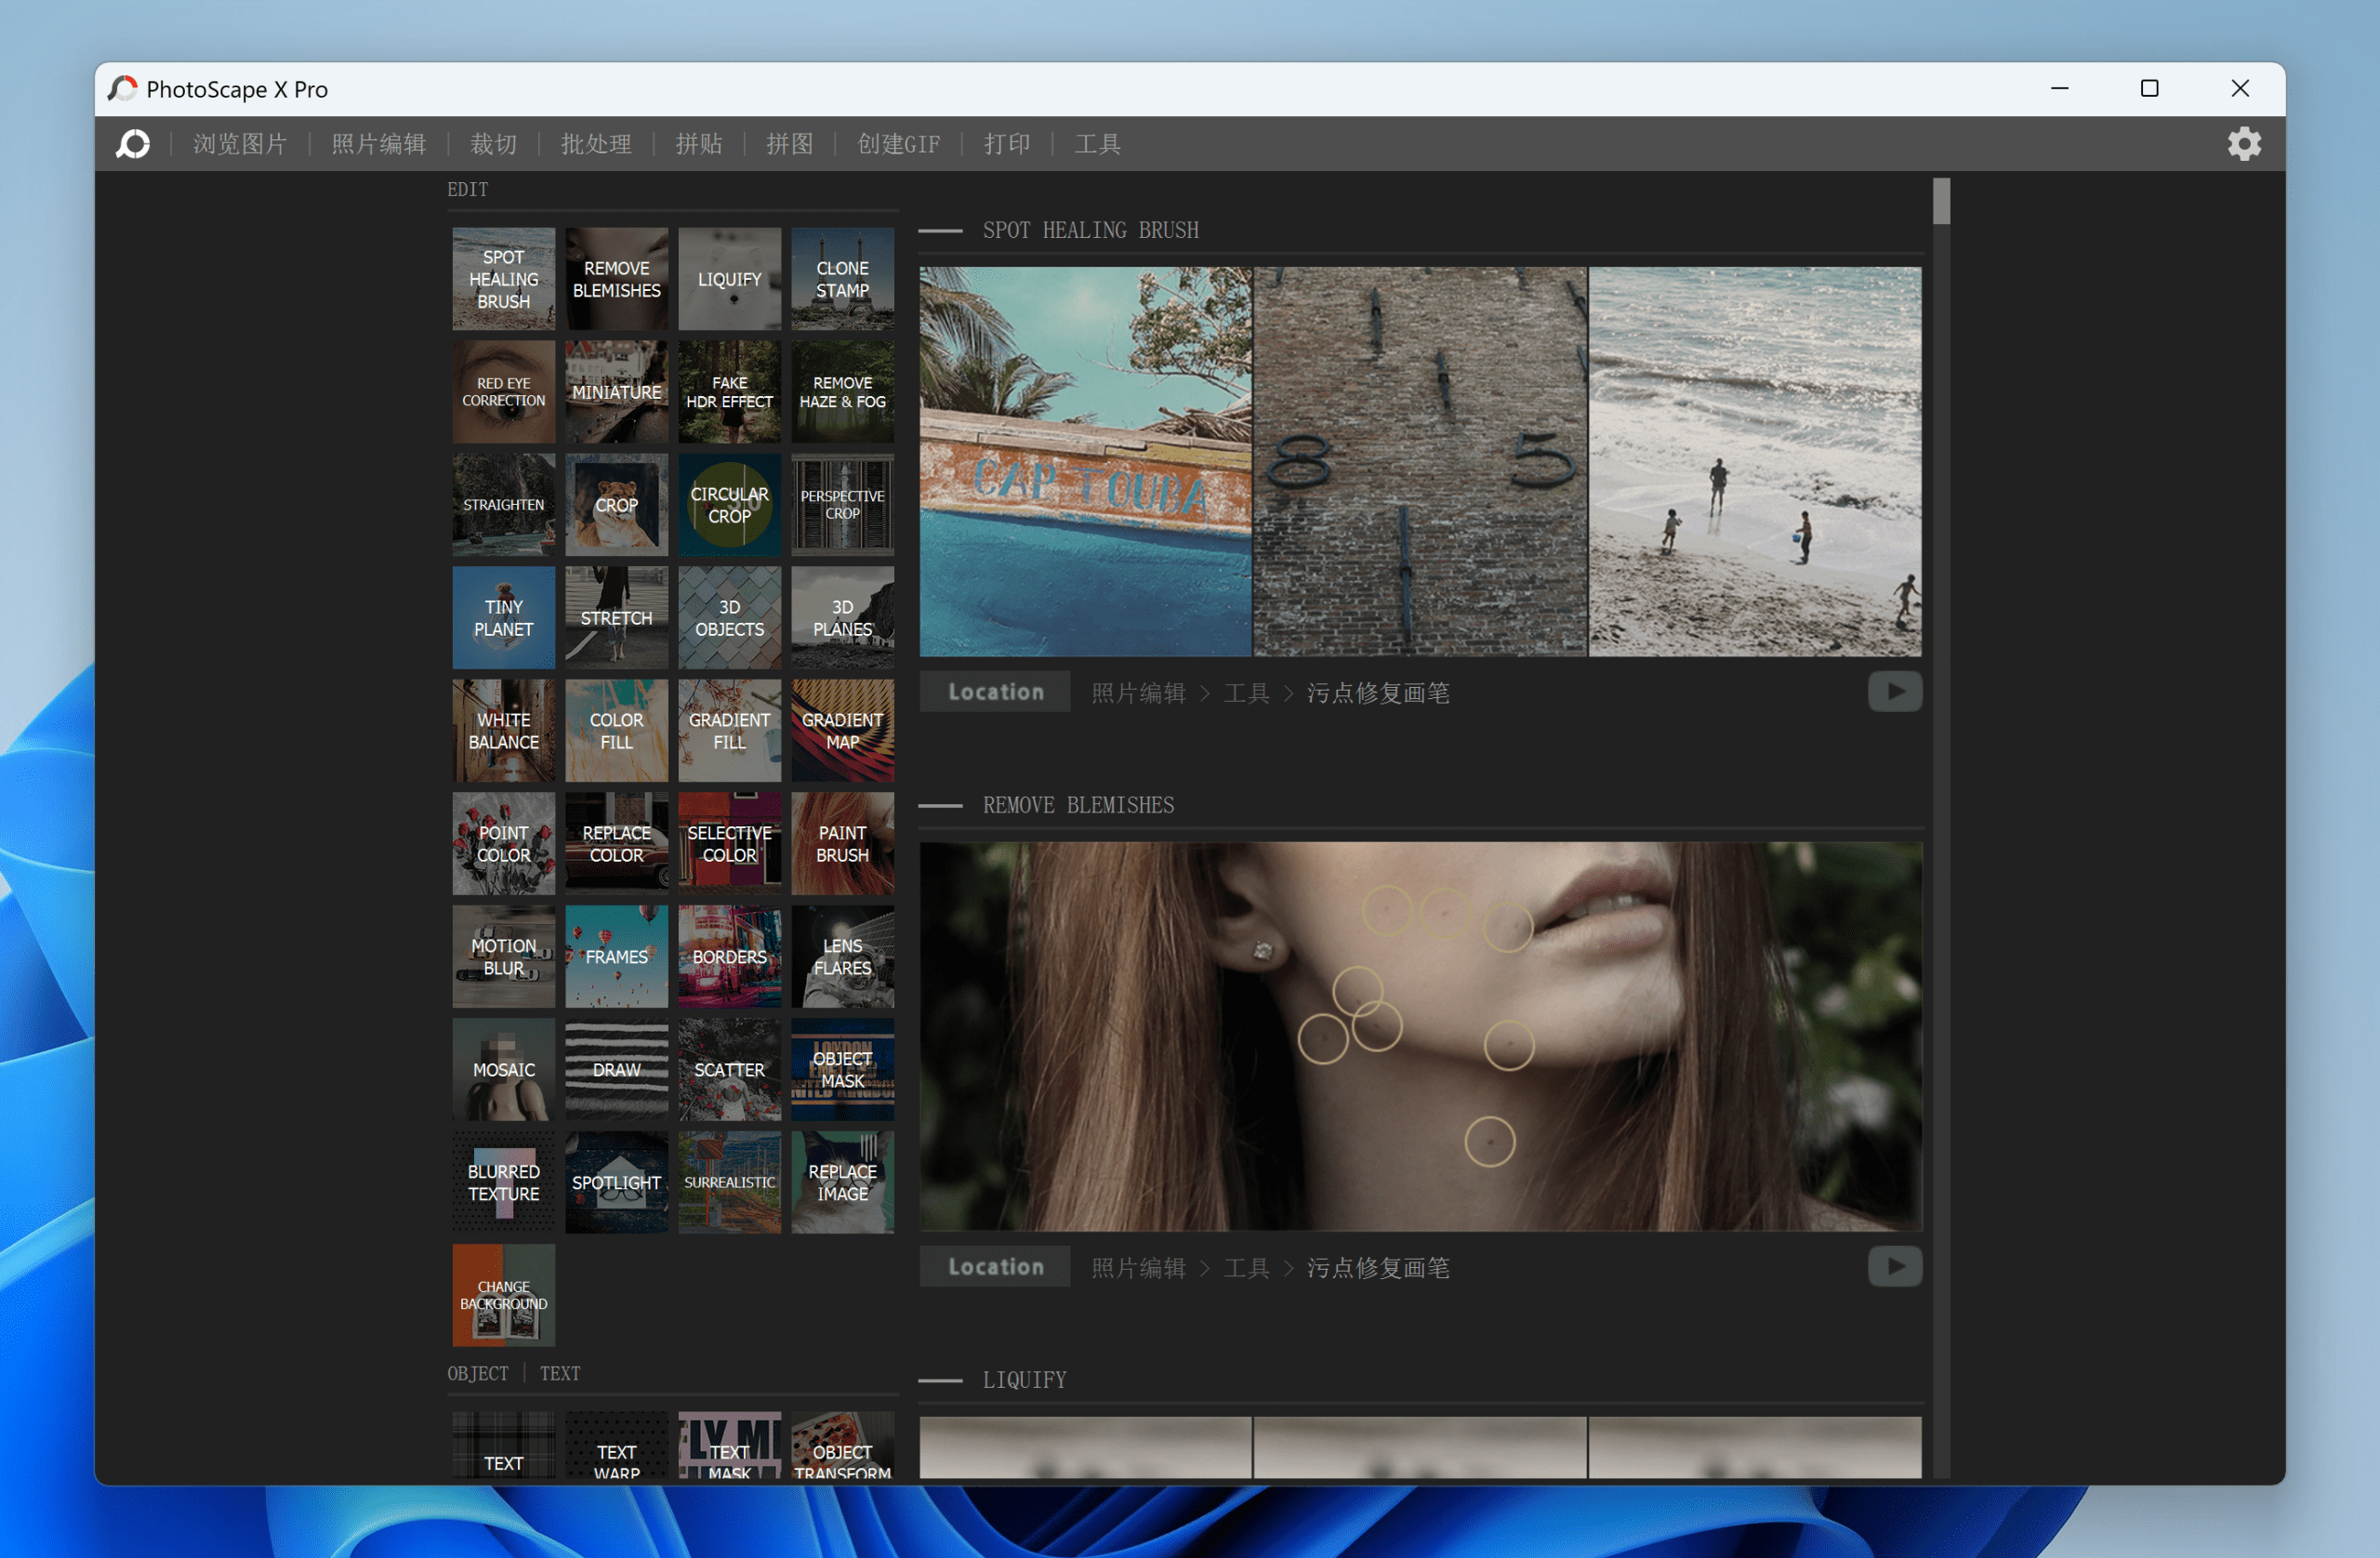Click the Remove Blemishes face preview image
This screenshot has width=2380, height=1558.
[1420, 1036]
